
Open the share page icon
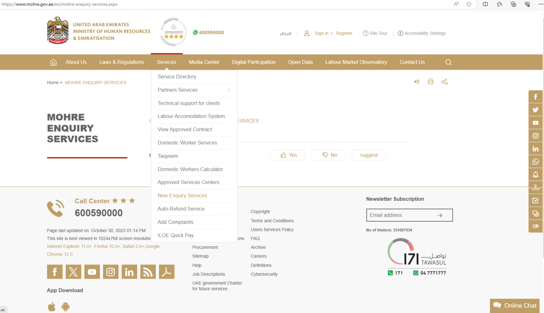pyautogui.click(x=444, y=81)
